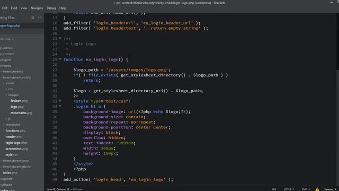Image resolution: width=339 pixels, height=191 pixels.
Task: Toggle INS insert mode in status bar
Action: point(274,189)
